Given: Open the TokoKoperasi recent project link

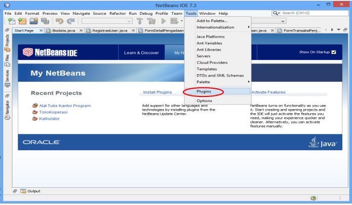Looking at the screenshot, I should [x=53, y=112].
